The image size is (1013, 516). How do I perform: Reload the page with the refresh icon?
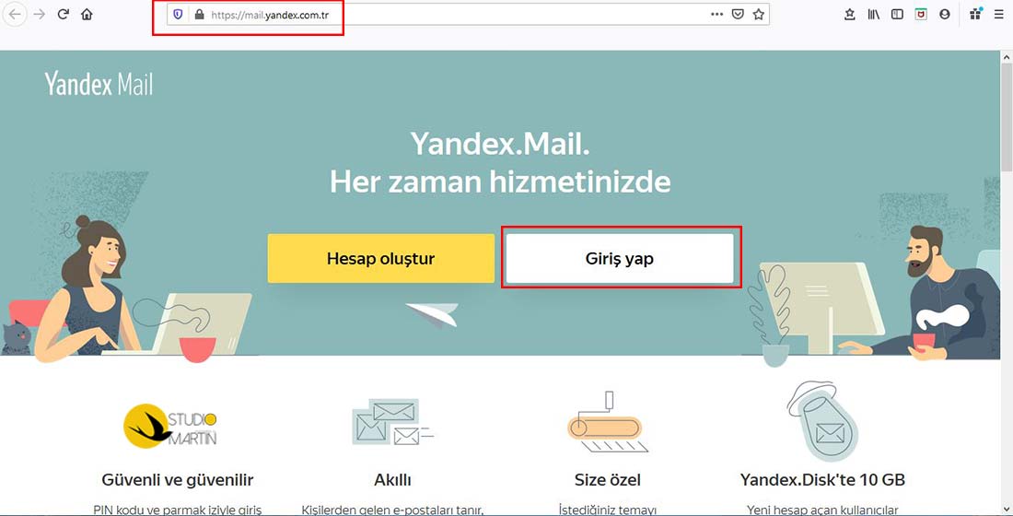point(64,15)
